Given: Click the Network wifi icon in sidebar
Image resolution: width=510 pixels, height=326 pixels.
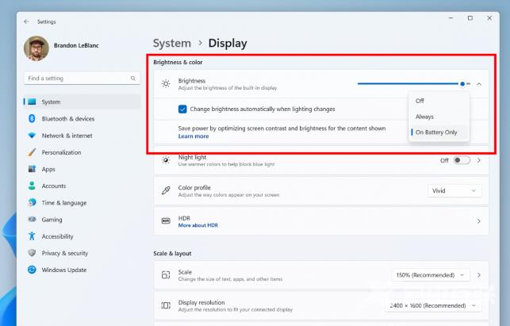Looking at the screenshot, I should pos(32,136).
